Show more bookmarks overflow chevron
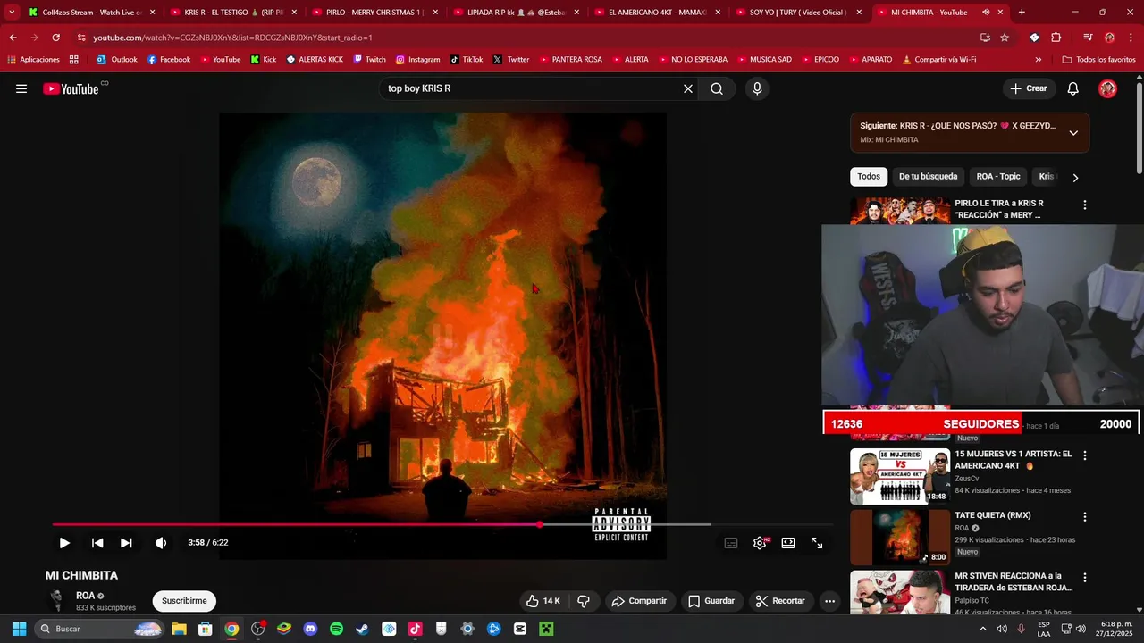1144x643 pixels. [1038, 60]
